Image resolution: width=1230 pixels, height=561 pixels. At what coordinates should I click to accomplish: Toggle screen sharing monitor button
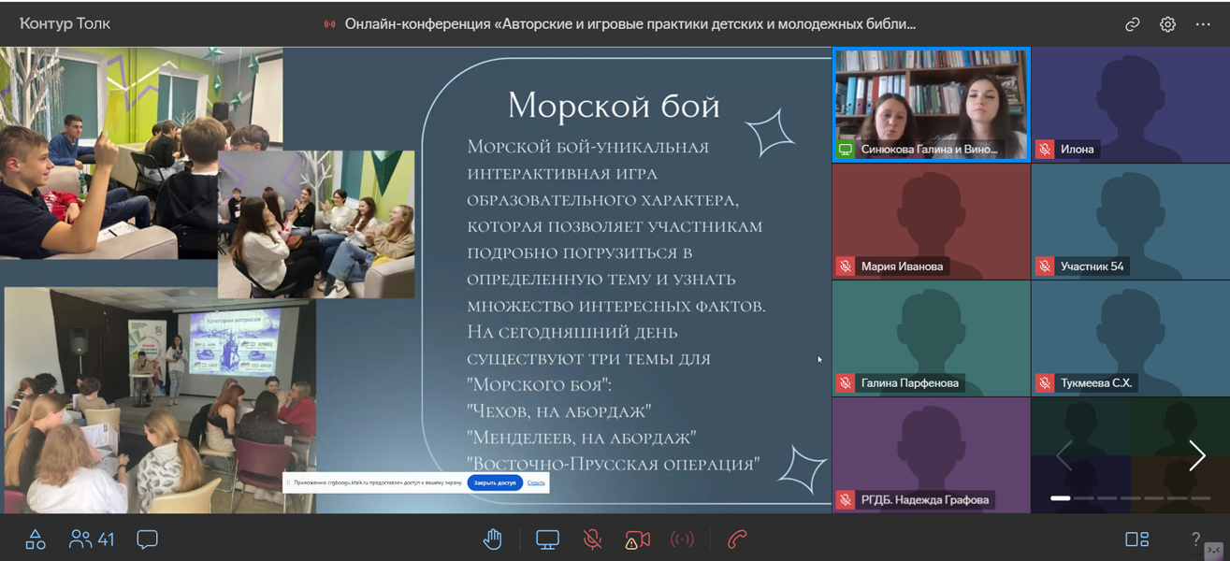[547, 539]
